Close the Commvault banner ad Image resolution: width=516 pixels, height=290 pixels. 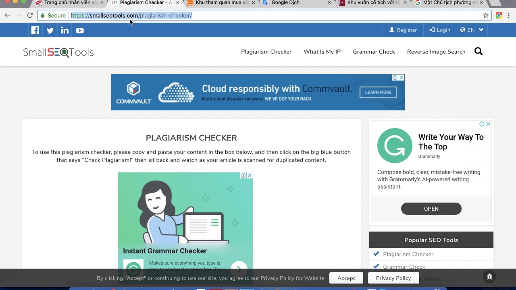[x=401, y=77]
